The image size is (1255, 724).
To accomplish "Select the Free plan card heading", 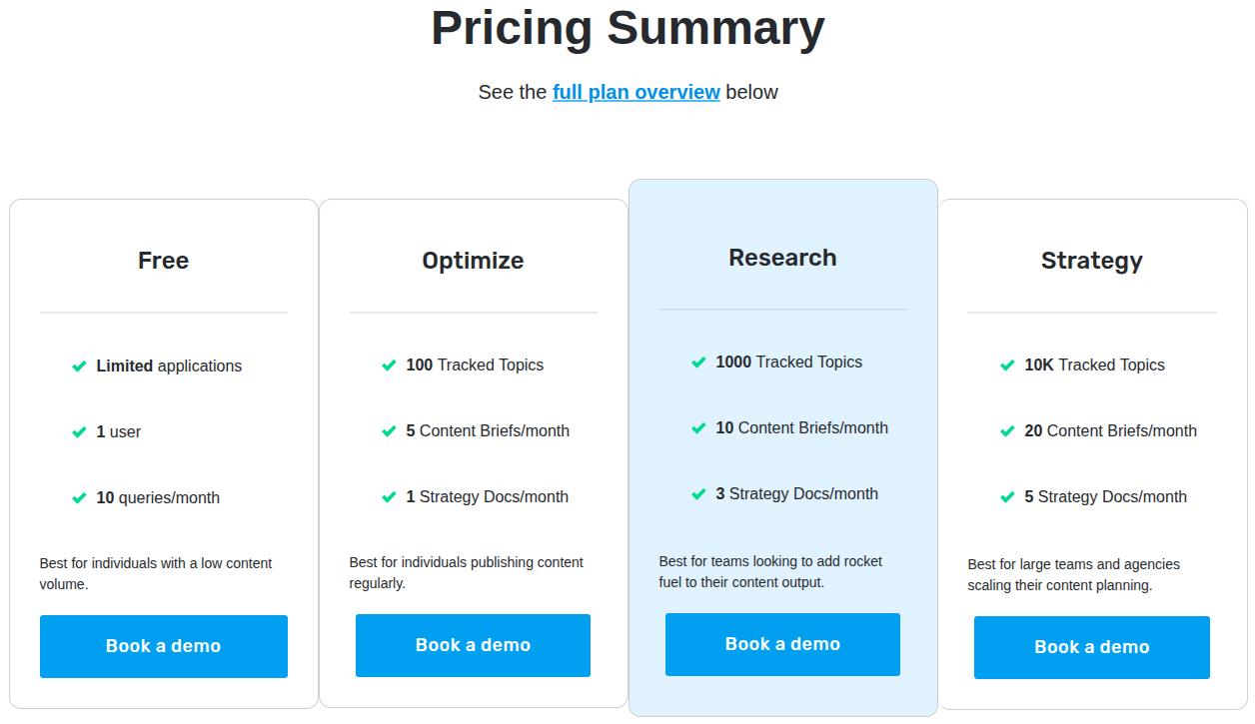I will 163,261.
